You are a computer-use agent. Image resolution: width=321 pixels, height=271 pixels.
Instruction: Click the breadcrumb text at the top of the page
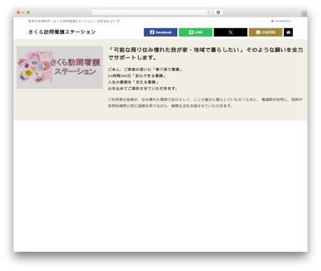74,21
